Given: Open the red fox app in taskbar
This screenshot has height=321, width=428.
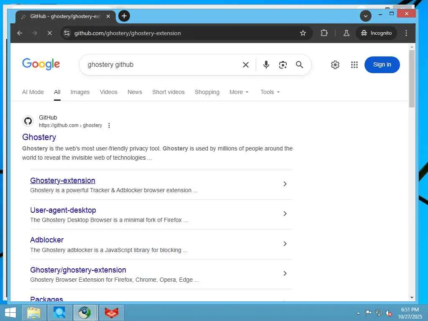Looking at the screenshot, I should coord(112,313).
